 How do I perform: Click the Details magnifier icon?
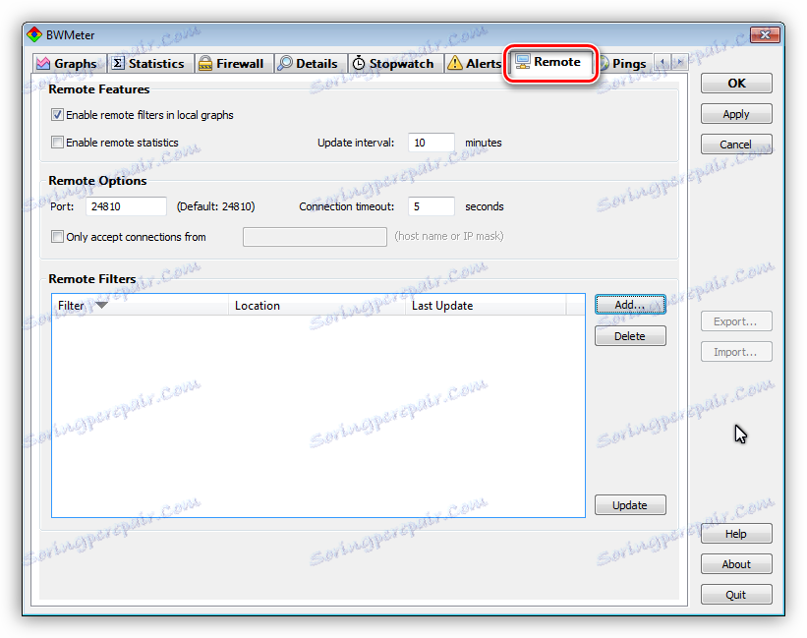click(285, 63)
